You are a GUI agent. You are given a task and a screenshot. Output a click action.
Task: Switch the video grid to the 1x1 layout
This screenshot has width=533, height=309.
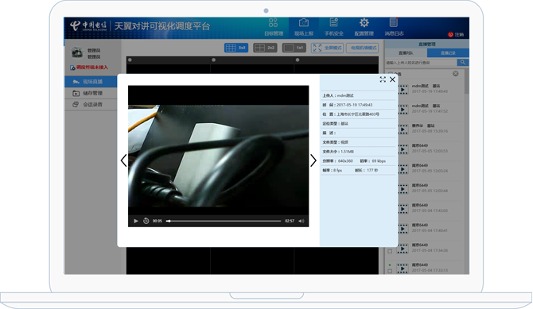point(294,48)
